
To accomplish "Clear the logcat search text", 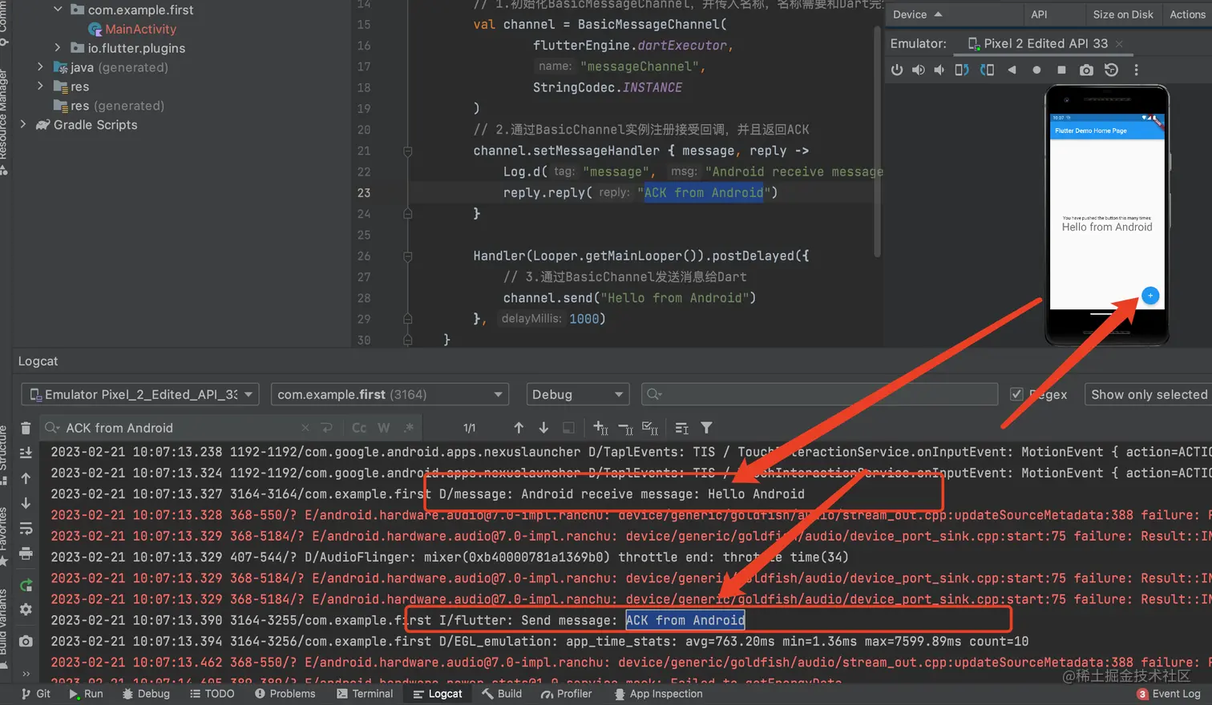I will click(x=305, y=428).
